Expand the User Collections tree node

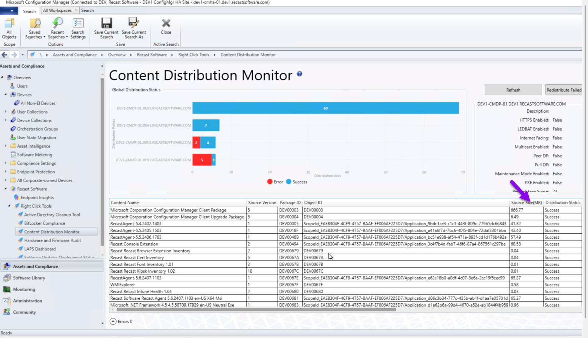point(5,112)
